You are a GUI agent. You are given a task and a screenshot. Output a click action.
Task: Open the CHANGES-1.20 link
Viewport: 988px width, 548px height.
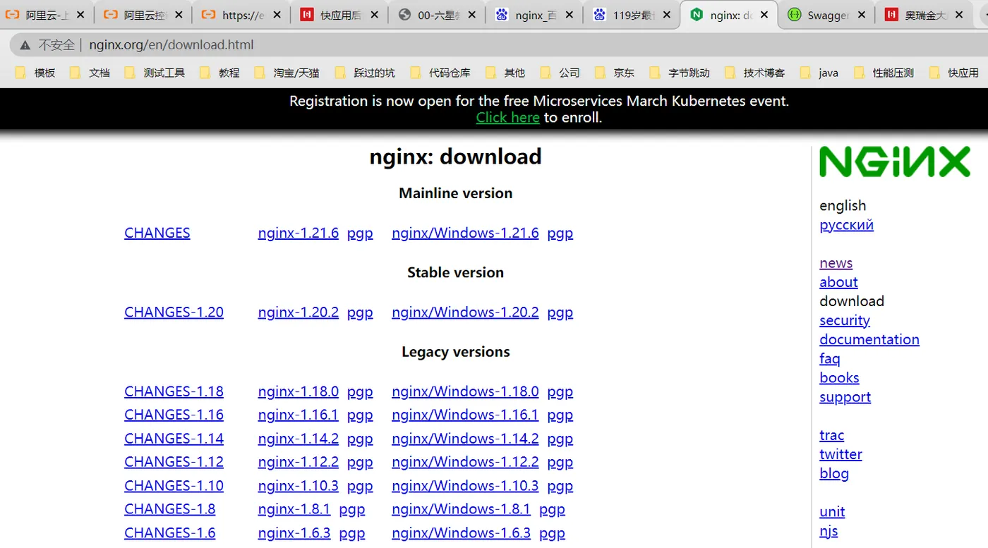click(174, 312)
